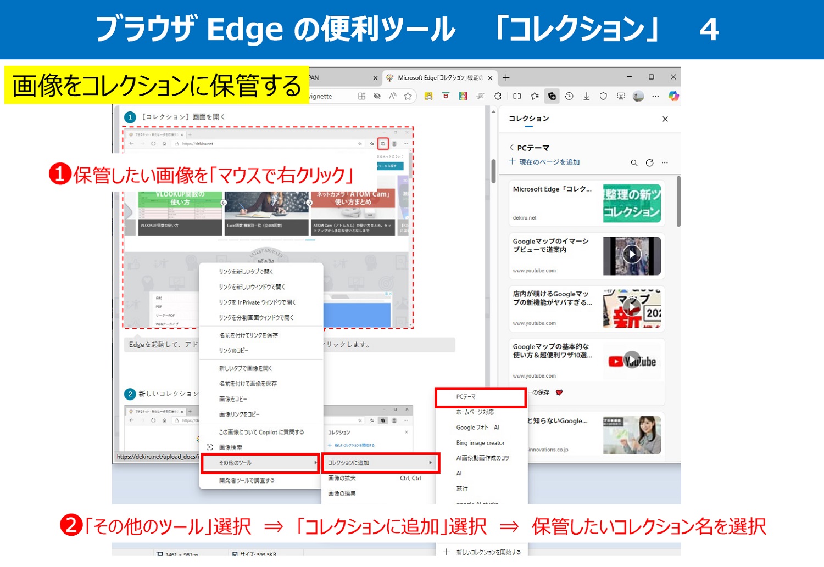824x567 pixels.
Task: Open a new browser tab
Action: [506, 78]
